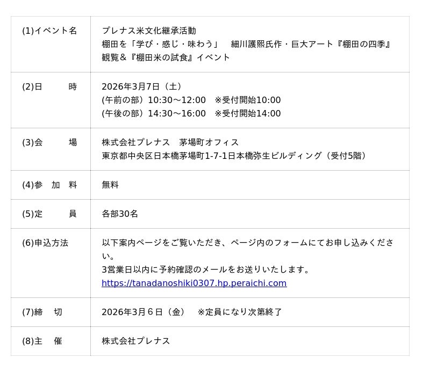Click the 茅場町オフィス venue name line
The width and height of the screenshot is (430, 372).
[x=170, y=143]
